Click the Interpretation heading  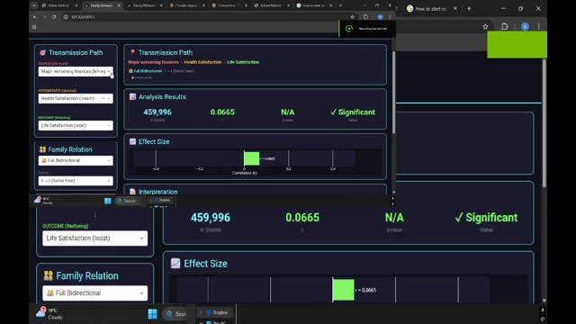(158, 192)
